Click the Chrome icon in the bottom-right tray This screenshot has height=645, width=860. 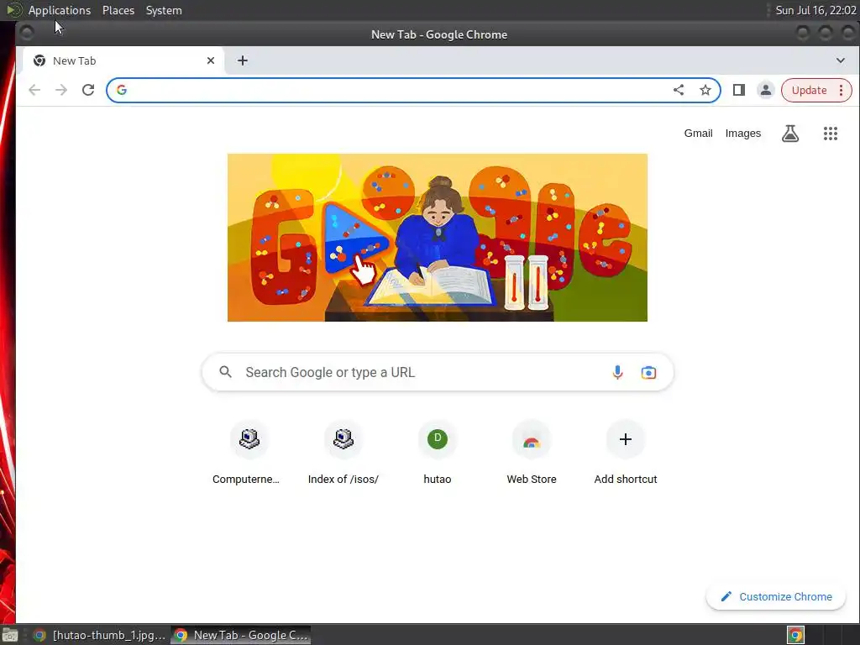[x=795, y=635]
